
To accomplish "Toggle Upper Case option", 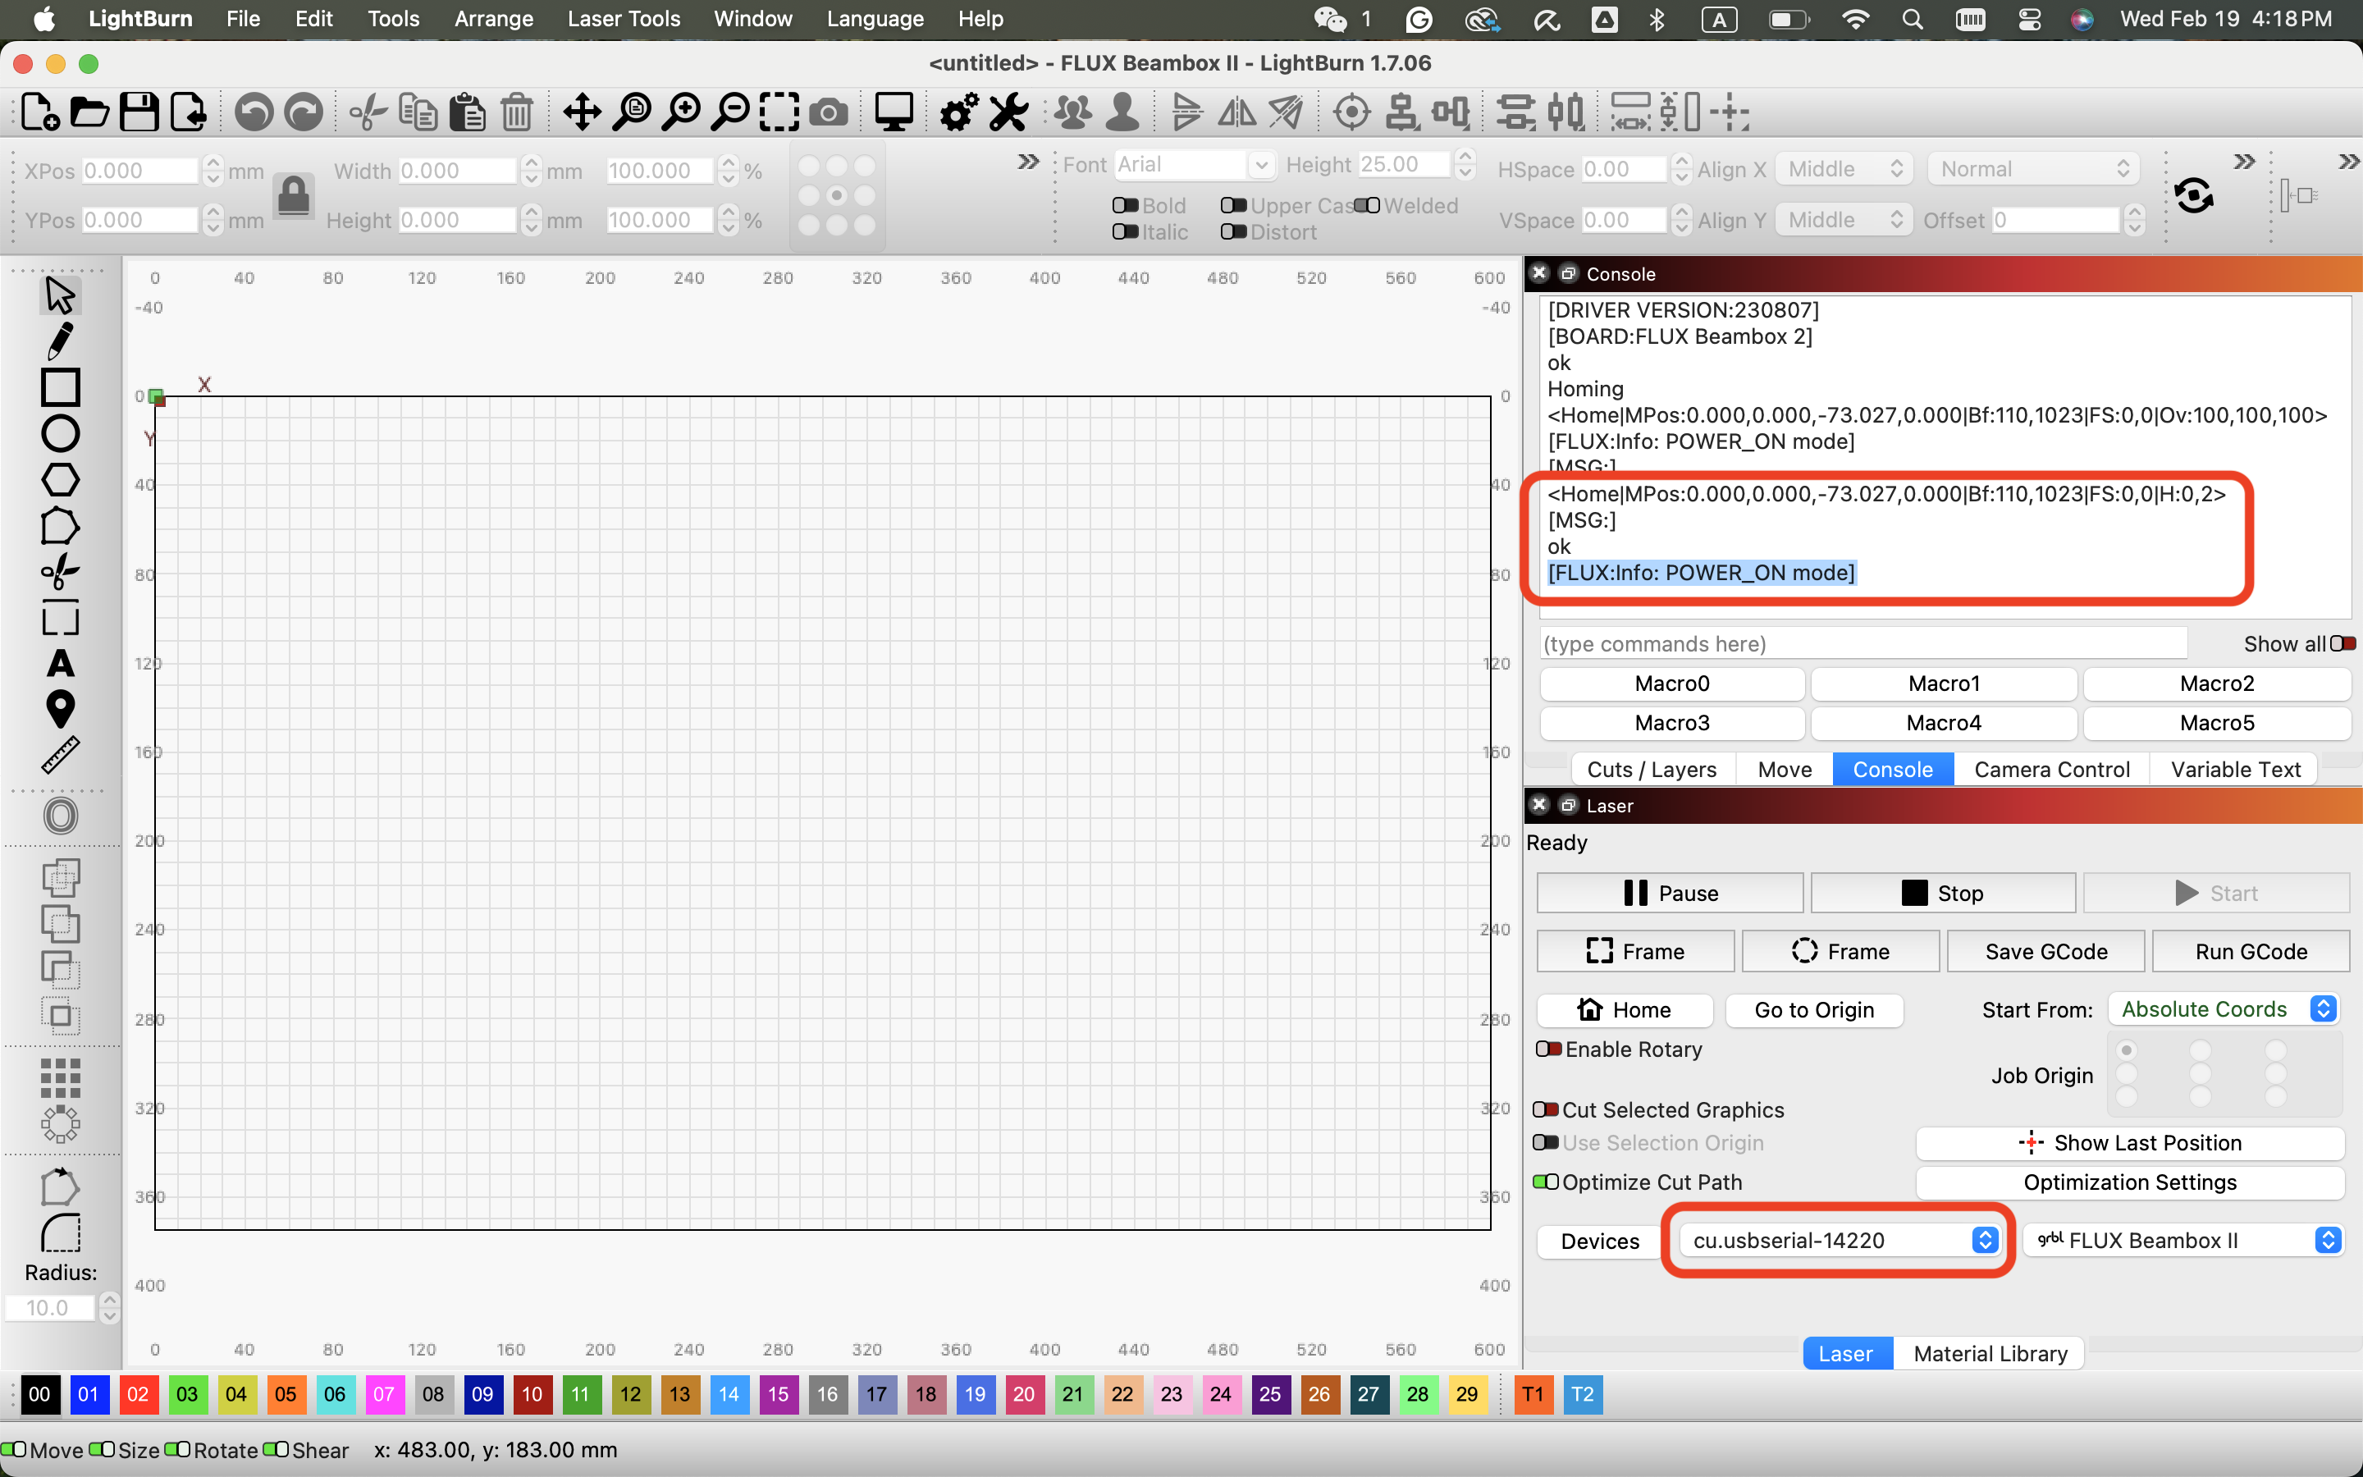I will (1234, 206).
